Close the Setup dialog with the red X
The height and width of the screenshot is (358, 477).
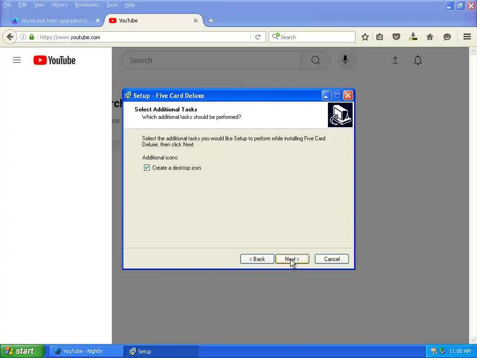(348, 96)
